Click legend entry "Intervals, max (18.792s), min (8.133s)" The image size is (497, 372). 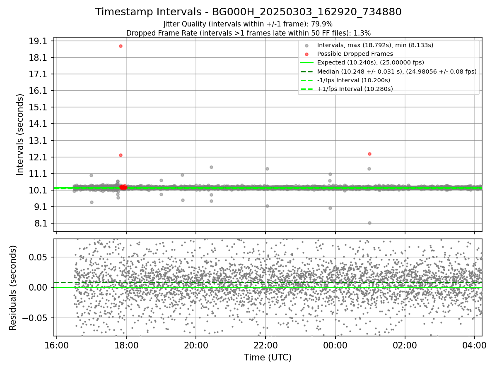(375, 45)
